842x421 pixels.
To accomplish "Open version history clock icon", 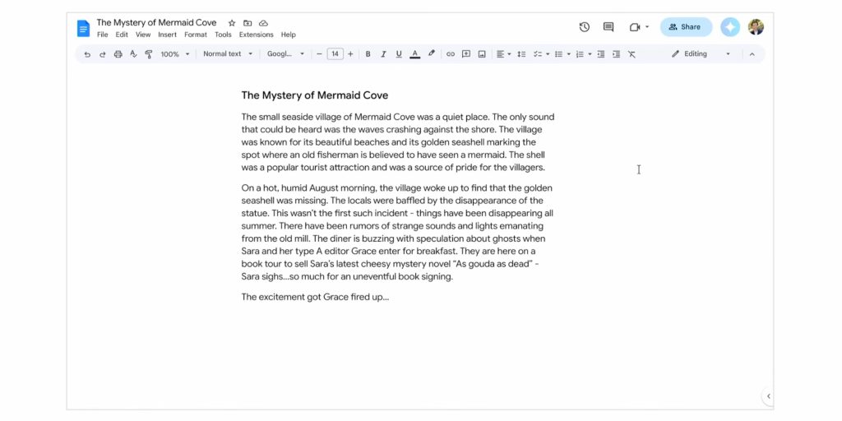I will tap(584, 27).
